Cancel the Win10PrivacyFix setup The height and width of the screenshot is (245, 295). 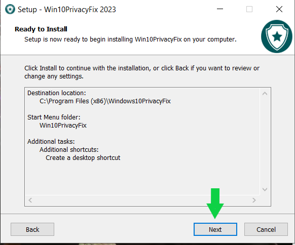pyautogui.click(x=266, y=229)
